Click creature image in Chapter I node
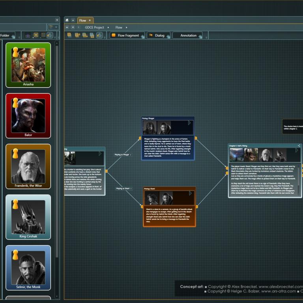This screenshot has width=303, height=303. [x=251, y=155]
